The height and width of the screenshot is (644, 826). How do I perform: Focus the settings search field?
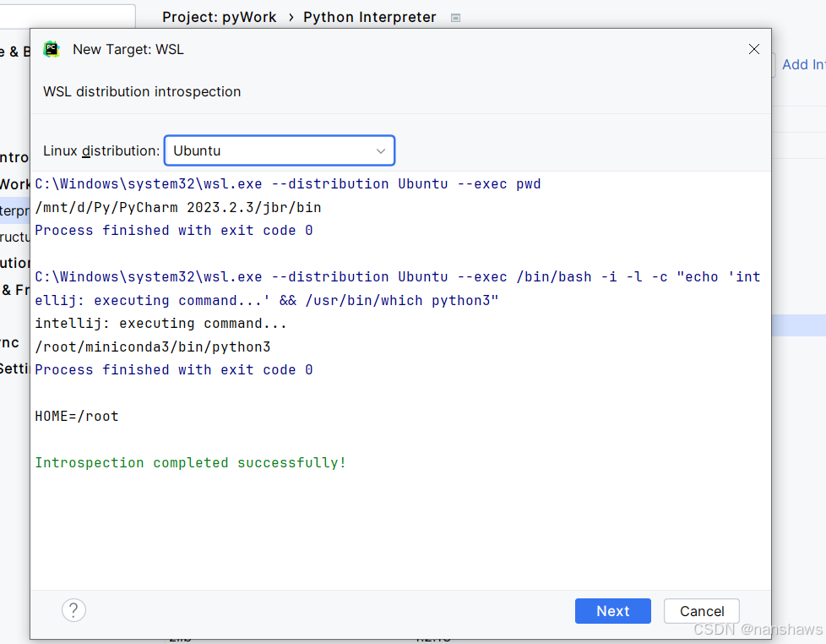pos(68,17)
